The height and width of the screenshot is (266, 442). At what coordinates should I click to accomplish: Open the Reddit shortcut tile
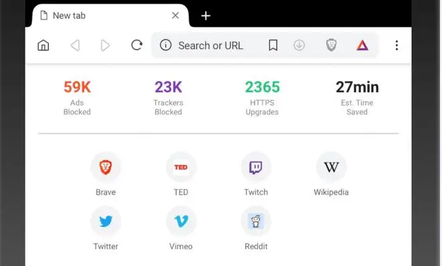pyautogui.click(x=256, y=228)
